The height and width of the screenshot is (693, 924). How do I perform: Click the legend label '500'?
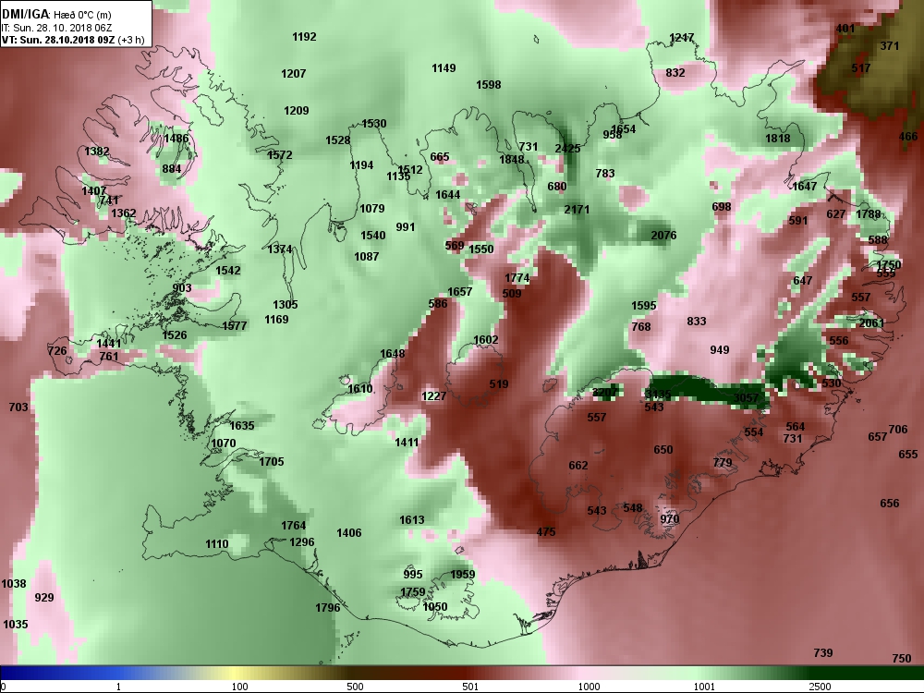[x=355, y=687]
